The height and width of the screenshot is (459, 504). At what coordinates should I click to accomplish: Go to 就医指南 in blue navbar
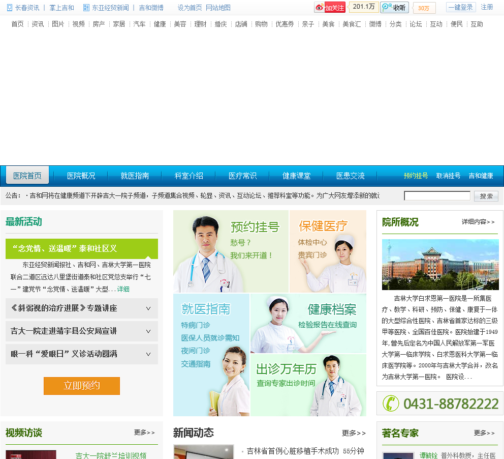135,176
